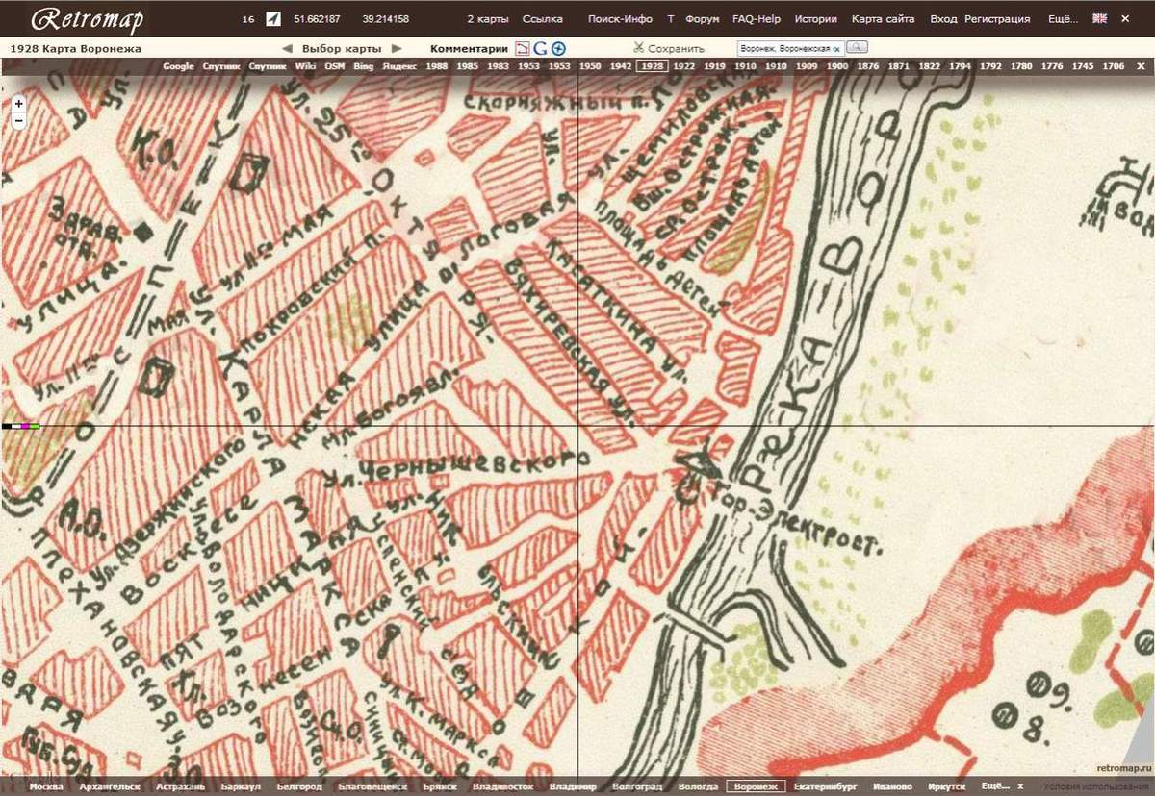The width and height of the screenshot is (1155, 796).
Task: Select the highlighted 1928 map tab
Action: tap(652, 66)
